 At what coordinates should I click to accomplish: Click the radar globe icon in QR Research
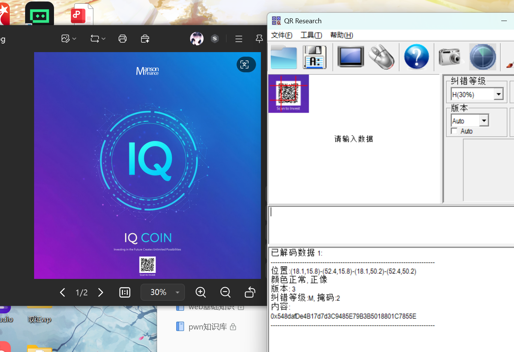pyautogui.click(x=483, y=57)
